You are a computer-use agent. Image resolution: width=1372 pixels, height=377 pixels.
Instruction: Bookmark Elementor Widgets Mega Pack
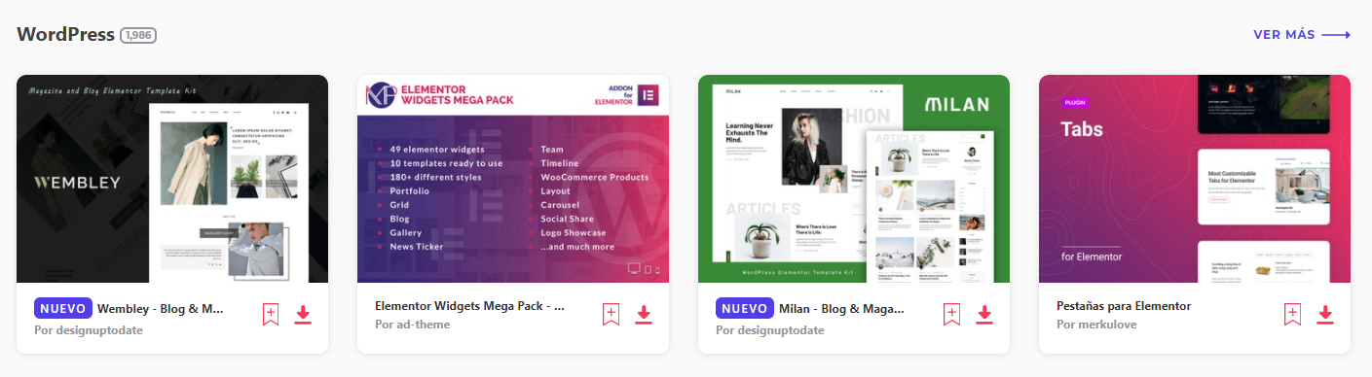(x=612, y=314)
